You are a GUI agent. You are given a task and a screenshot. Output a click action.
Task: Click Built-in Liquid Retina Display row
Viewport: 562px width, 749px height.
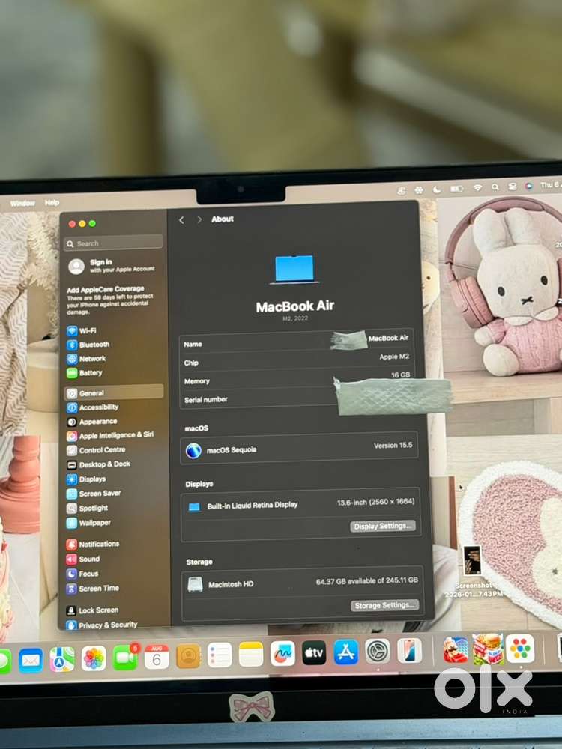coord(299,505)
